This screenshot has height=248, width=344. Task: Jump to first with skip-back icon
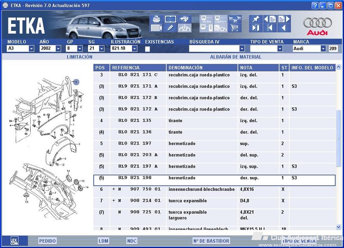[x=270, y=28]
